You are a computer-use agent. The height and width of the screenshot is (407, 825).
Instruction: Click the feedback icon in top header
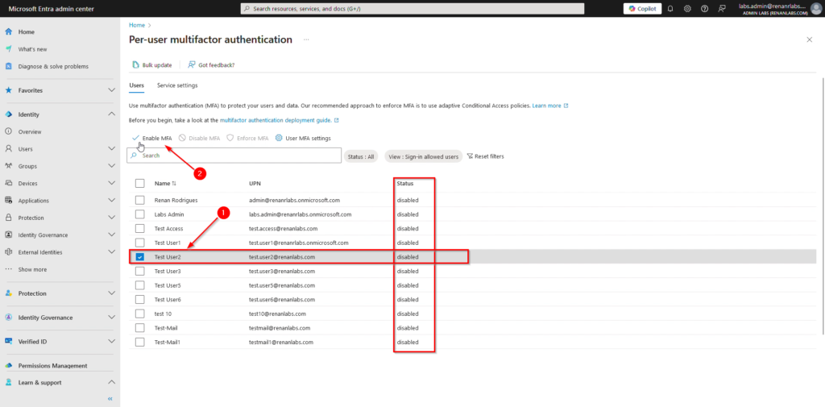[x=721, y=8]
